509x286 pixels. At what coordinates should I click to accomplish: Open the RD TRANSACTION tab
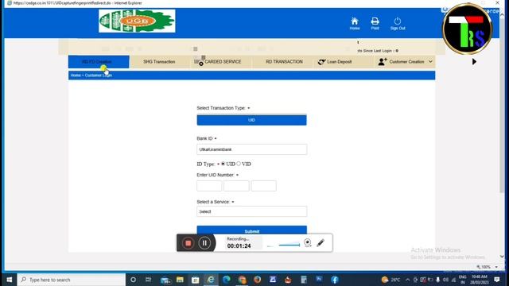tap(284, 62)
